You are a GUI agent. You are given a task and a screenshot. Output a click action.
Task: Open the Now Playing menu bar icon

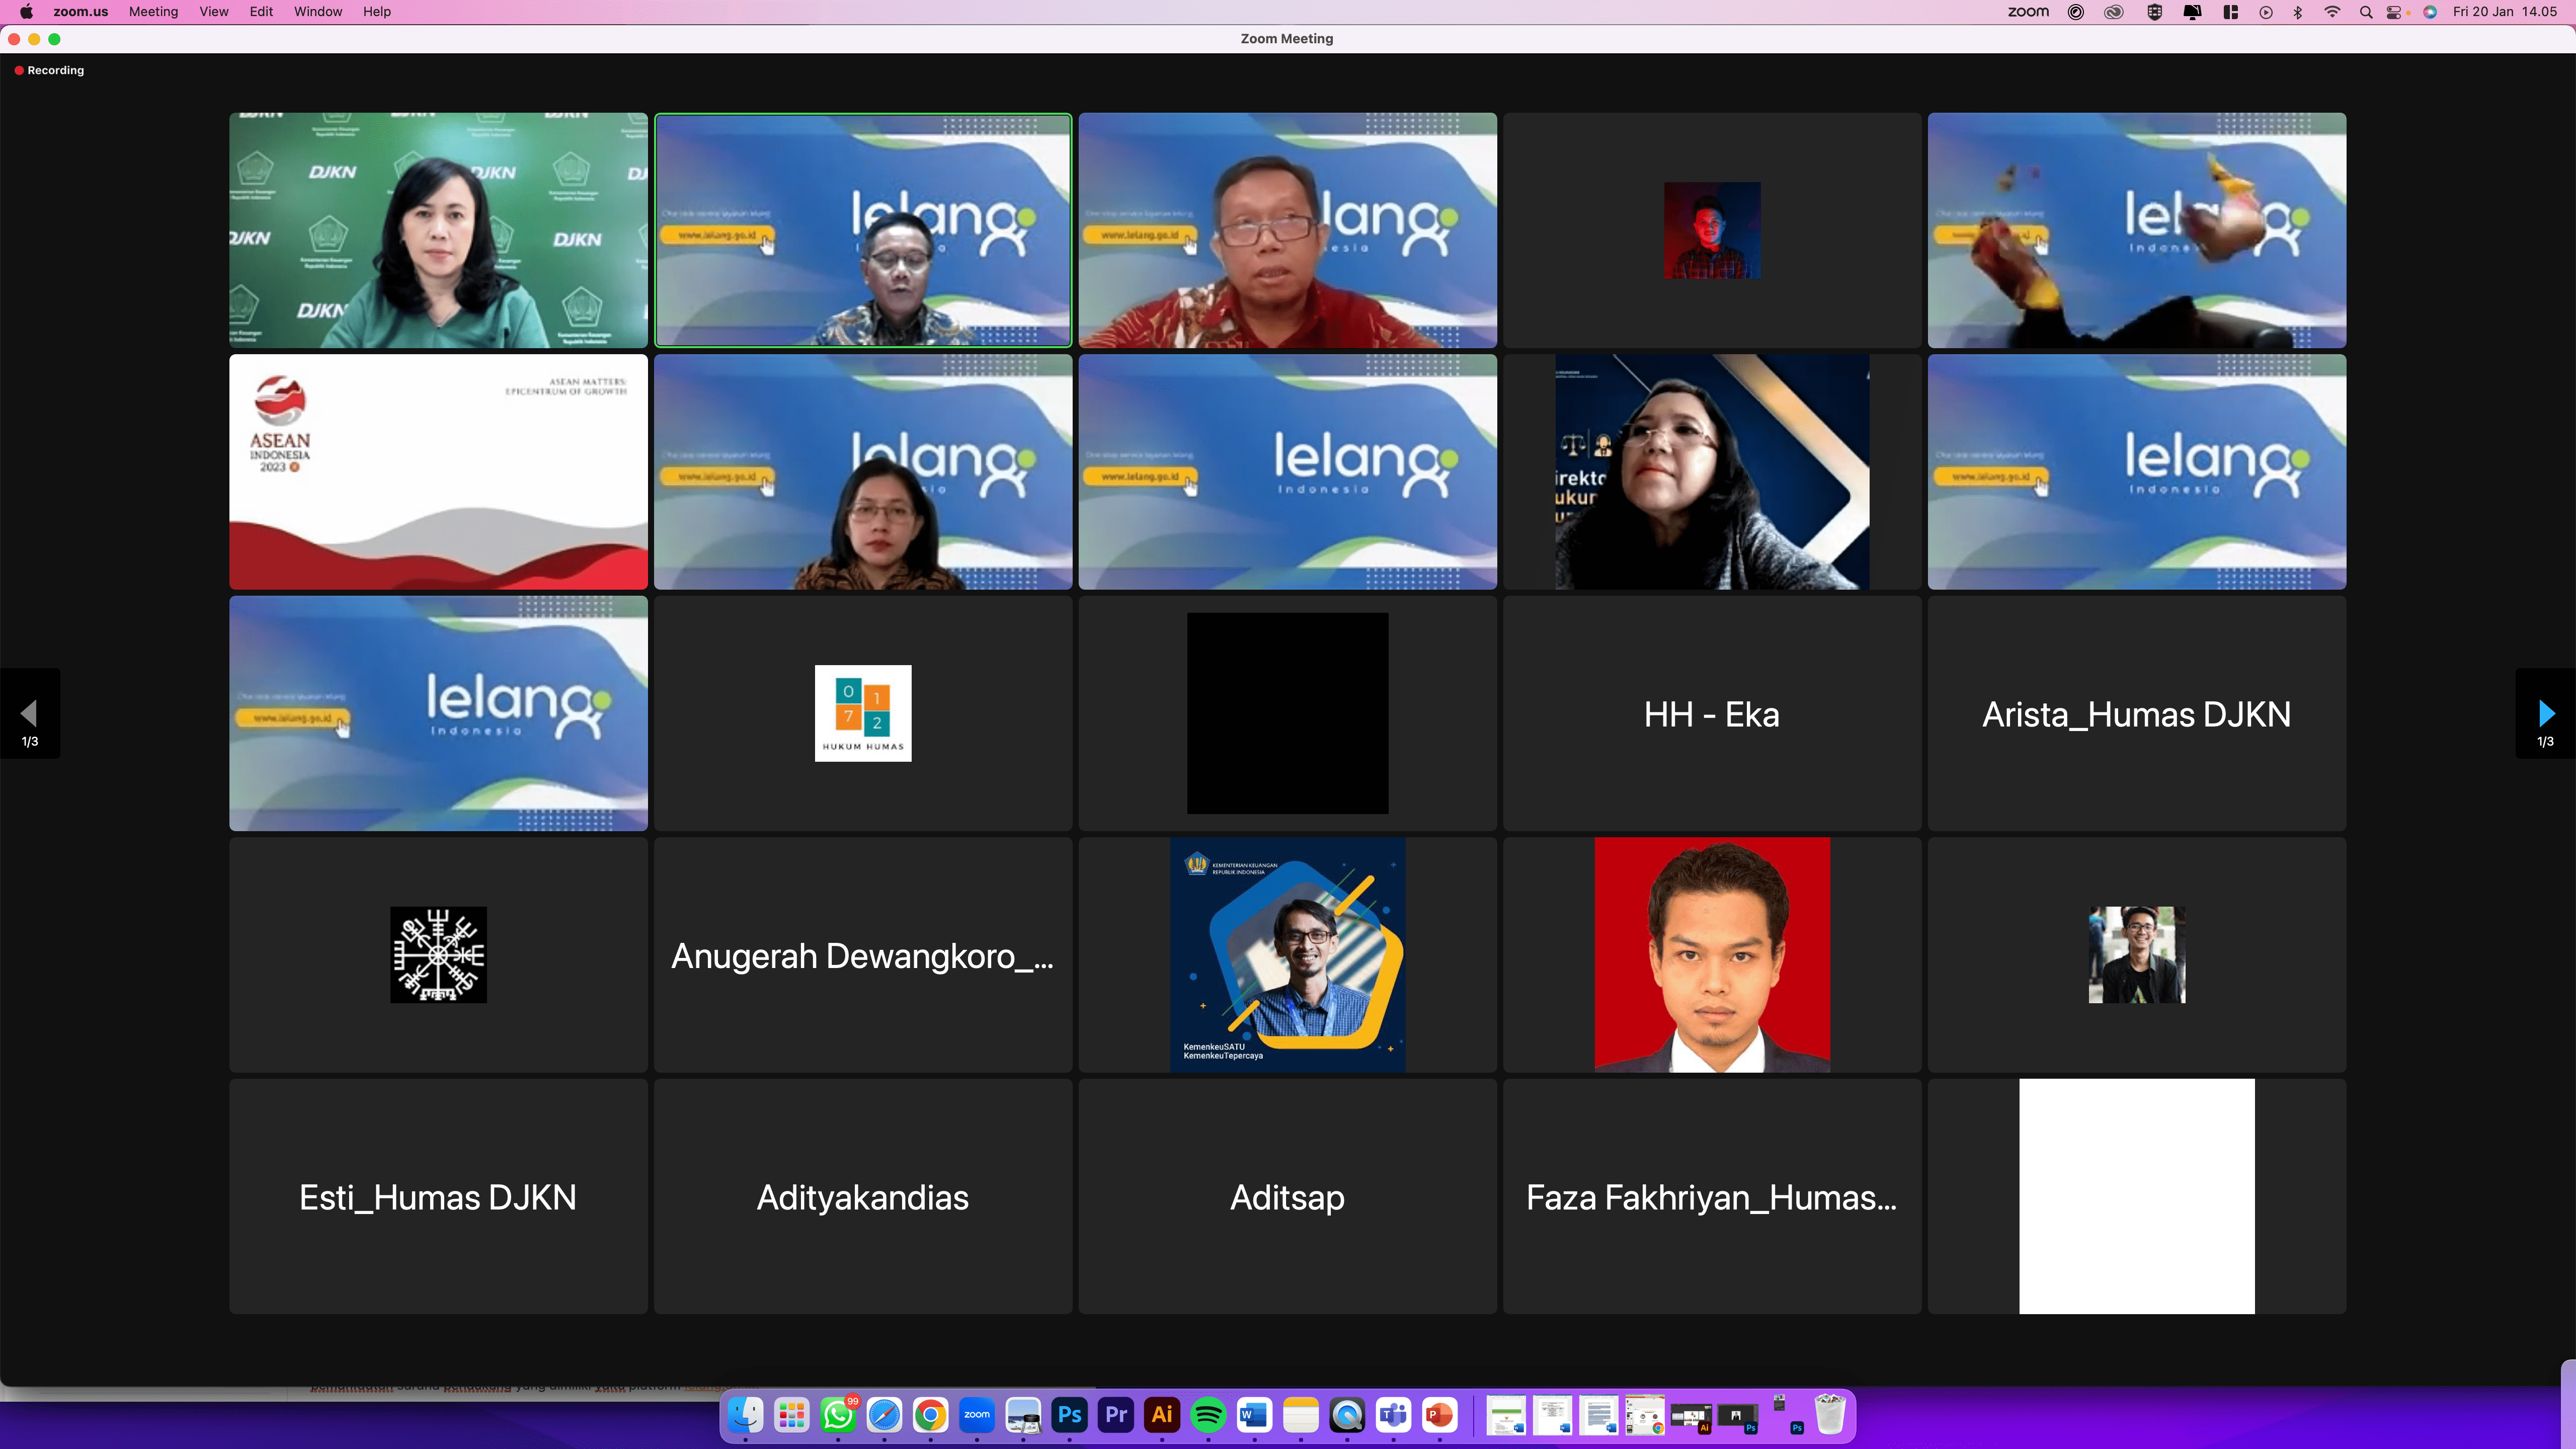pyautogui.click(x=2266, y=12)
